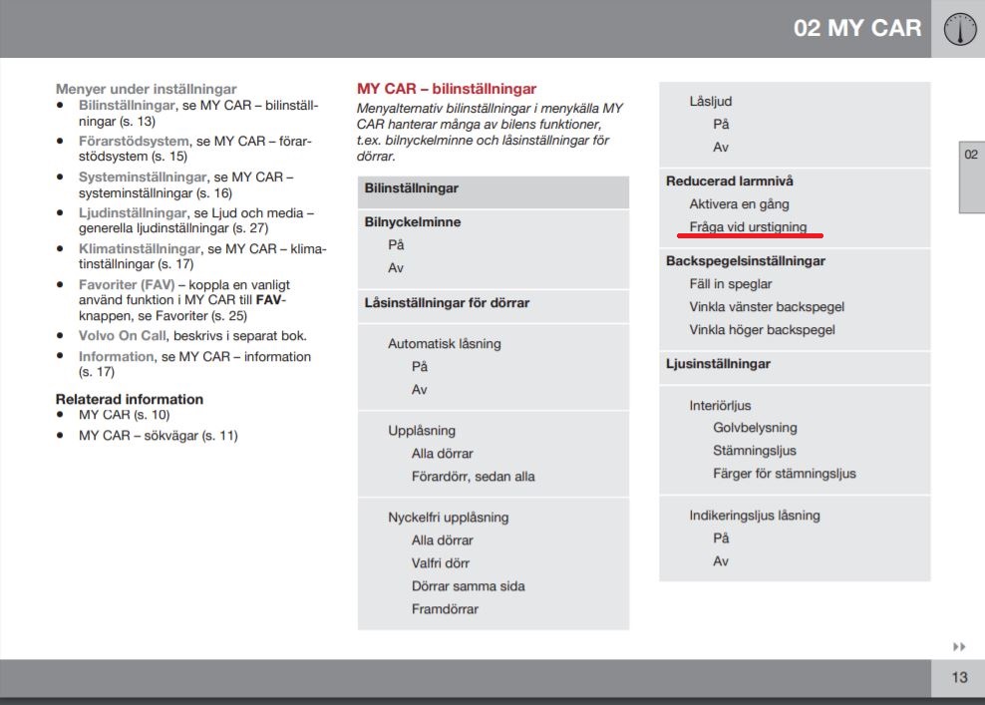Open the Systeminställningar link
Viewport: 985px width, 705px height.
click(143, 177)
